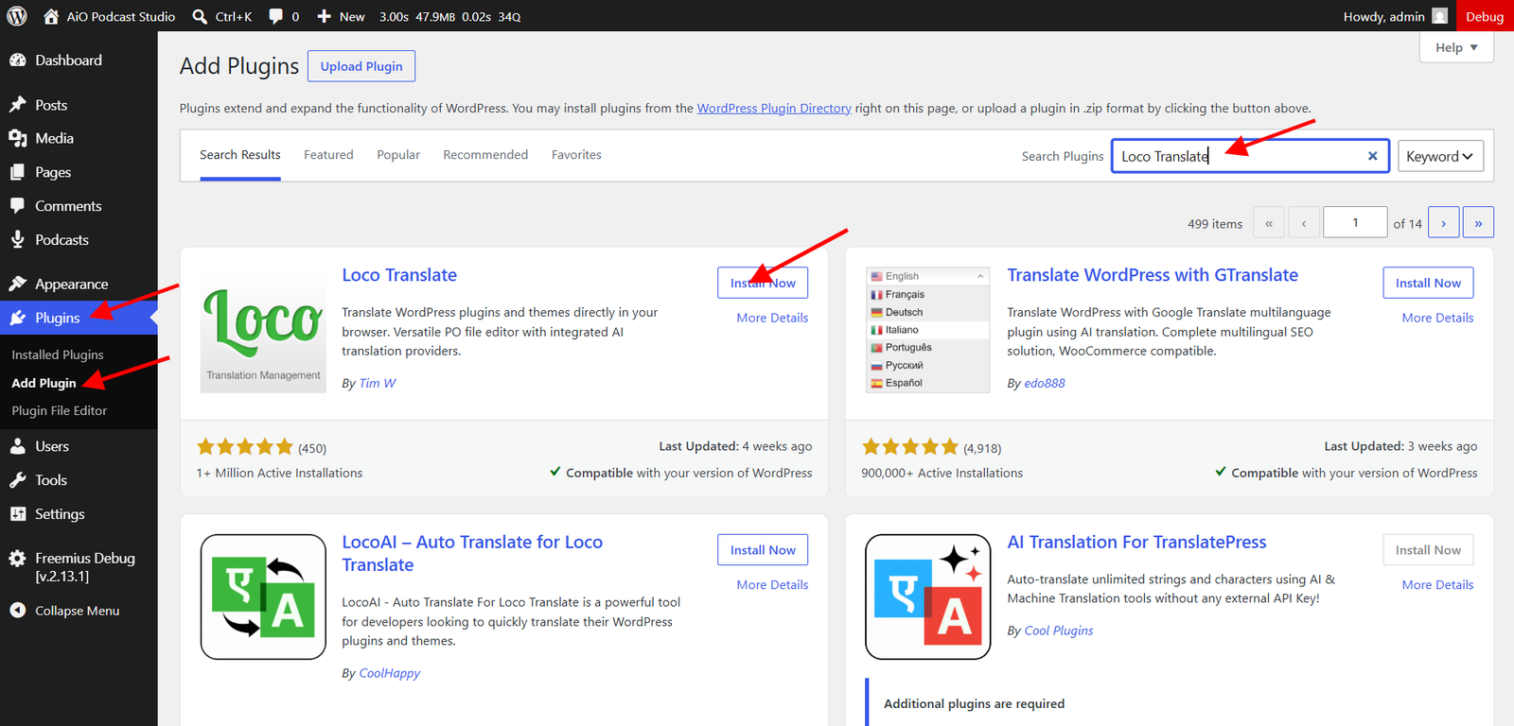Click GTranslate language list thumbnail
The width and height of the screenshot is (1514, 726).
point(928,330)
